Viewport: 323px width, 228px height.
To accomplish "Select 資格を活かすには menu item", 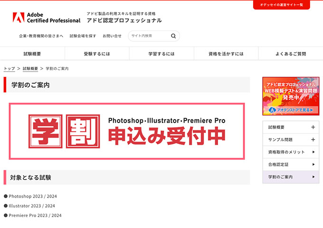I will pos(226,54).
